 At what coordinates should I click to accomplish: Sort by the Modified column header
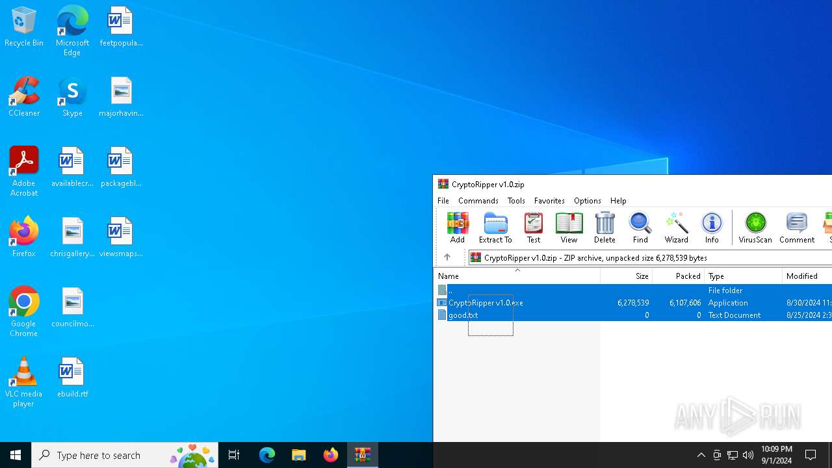tap(807, 276)
